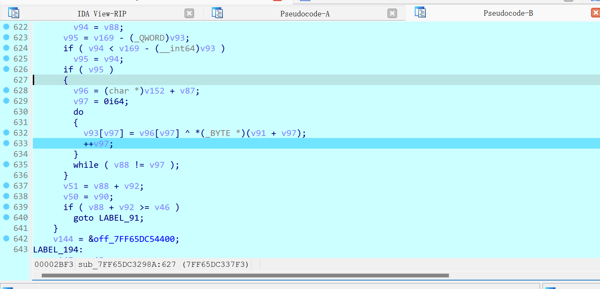The height and width of the screenshot is (289, 600).
Task: Close the IDA View-RIP tab
Action: (x=189, y=13)
